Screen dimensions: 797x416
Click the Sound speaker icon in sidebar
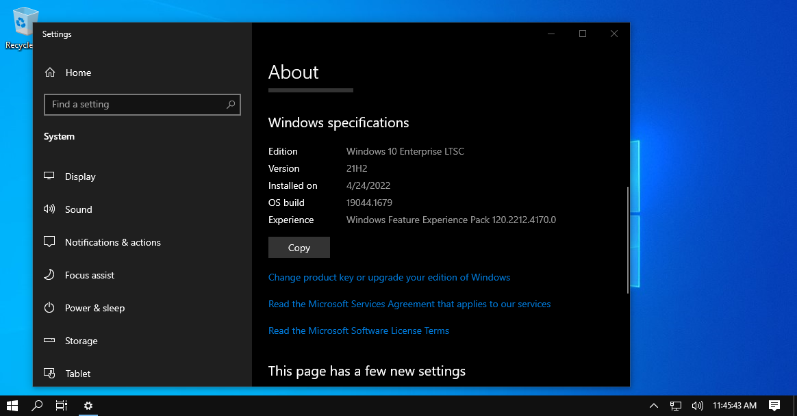pyautogui.click(x=49, y=209)
